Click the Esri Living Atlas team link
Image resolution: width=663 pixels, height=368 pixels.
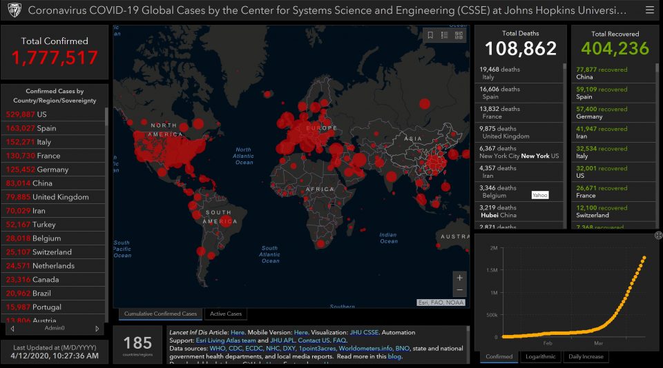coord(224,340)
